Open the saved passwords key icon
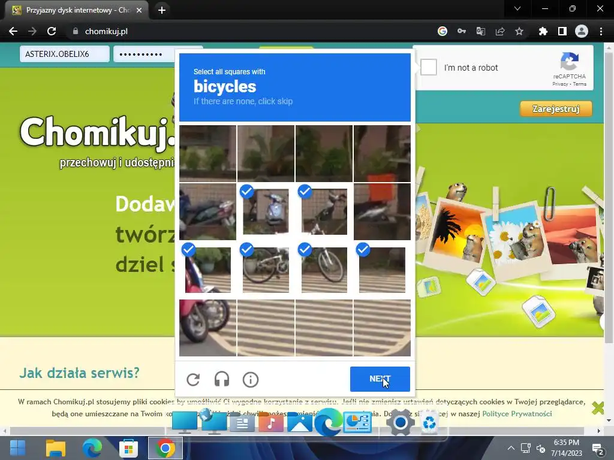 point(462,31)
